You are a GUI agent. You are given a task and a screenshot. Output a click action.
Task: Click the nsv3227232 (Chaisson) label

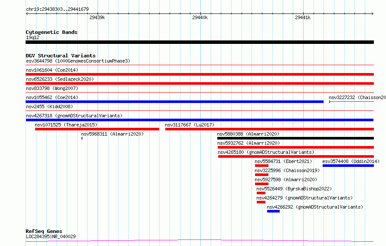[357, 97]
